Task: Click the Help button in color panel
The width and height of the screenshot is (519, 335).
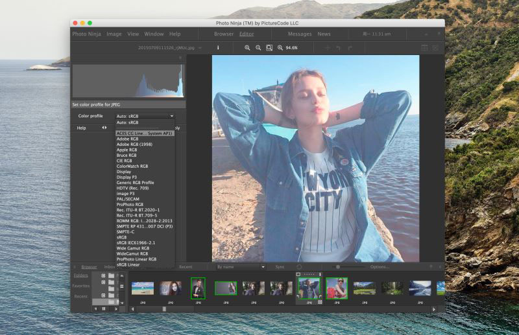Action: [x=82, y=128]
